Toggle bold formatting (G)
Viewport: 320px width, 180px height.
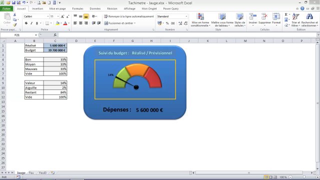coord(26,23)
